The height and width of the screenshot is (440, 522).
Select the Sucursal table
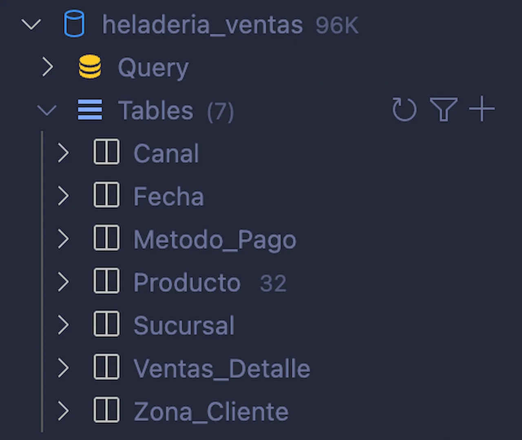click(x=184, y=325)
